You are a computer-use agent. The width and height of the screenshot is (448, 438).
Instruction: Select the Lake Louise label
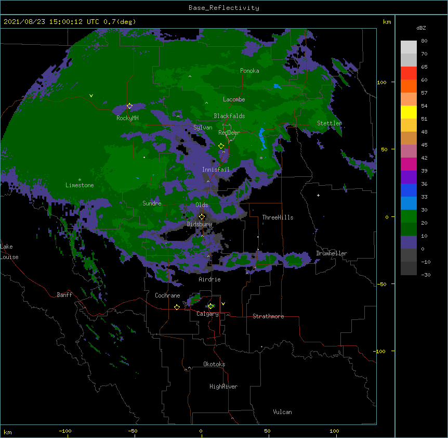[9, 252]
